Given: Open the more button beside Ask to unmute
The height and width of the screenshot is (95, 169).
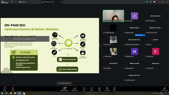Looking at the screenshot, I should [x=144, y=35].
